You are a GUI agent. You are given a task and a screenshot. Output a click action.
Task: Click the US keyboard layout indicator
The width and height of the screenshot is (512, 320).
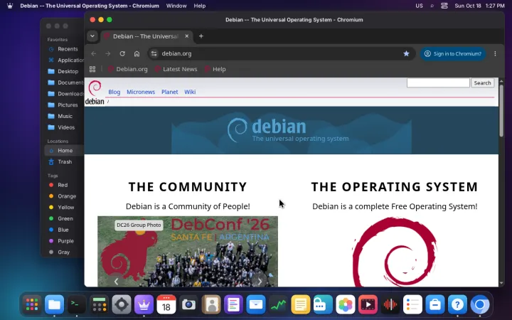[x=419, y=6]
